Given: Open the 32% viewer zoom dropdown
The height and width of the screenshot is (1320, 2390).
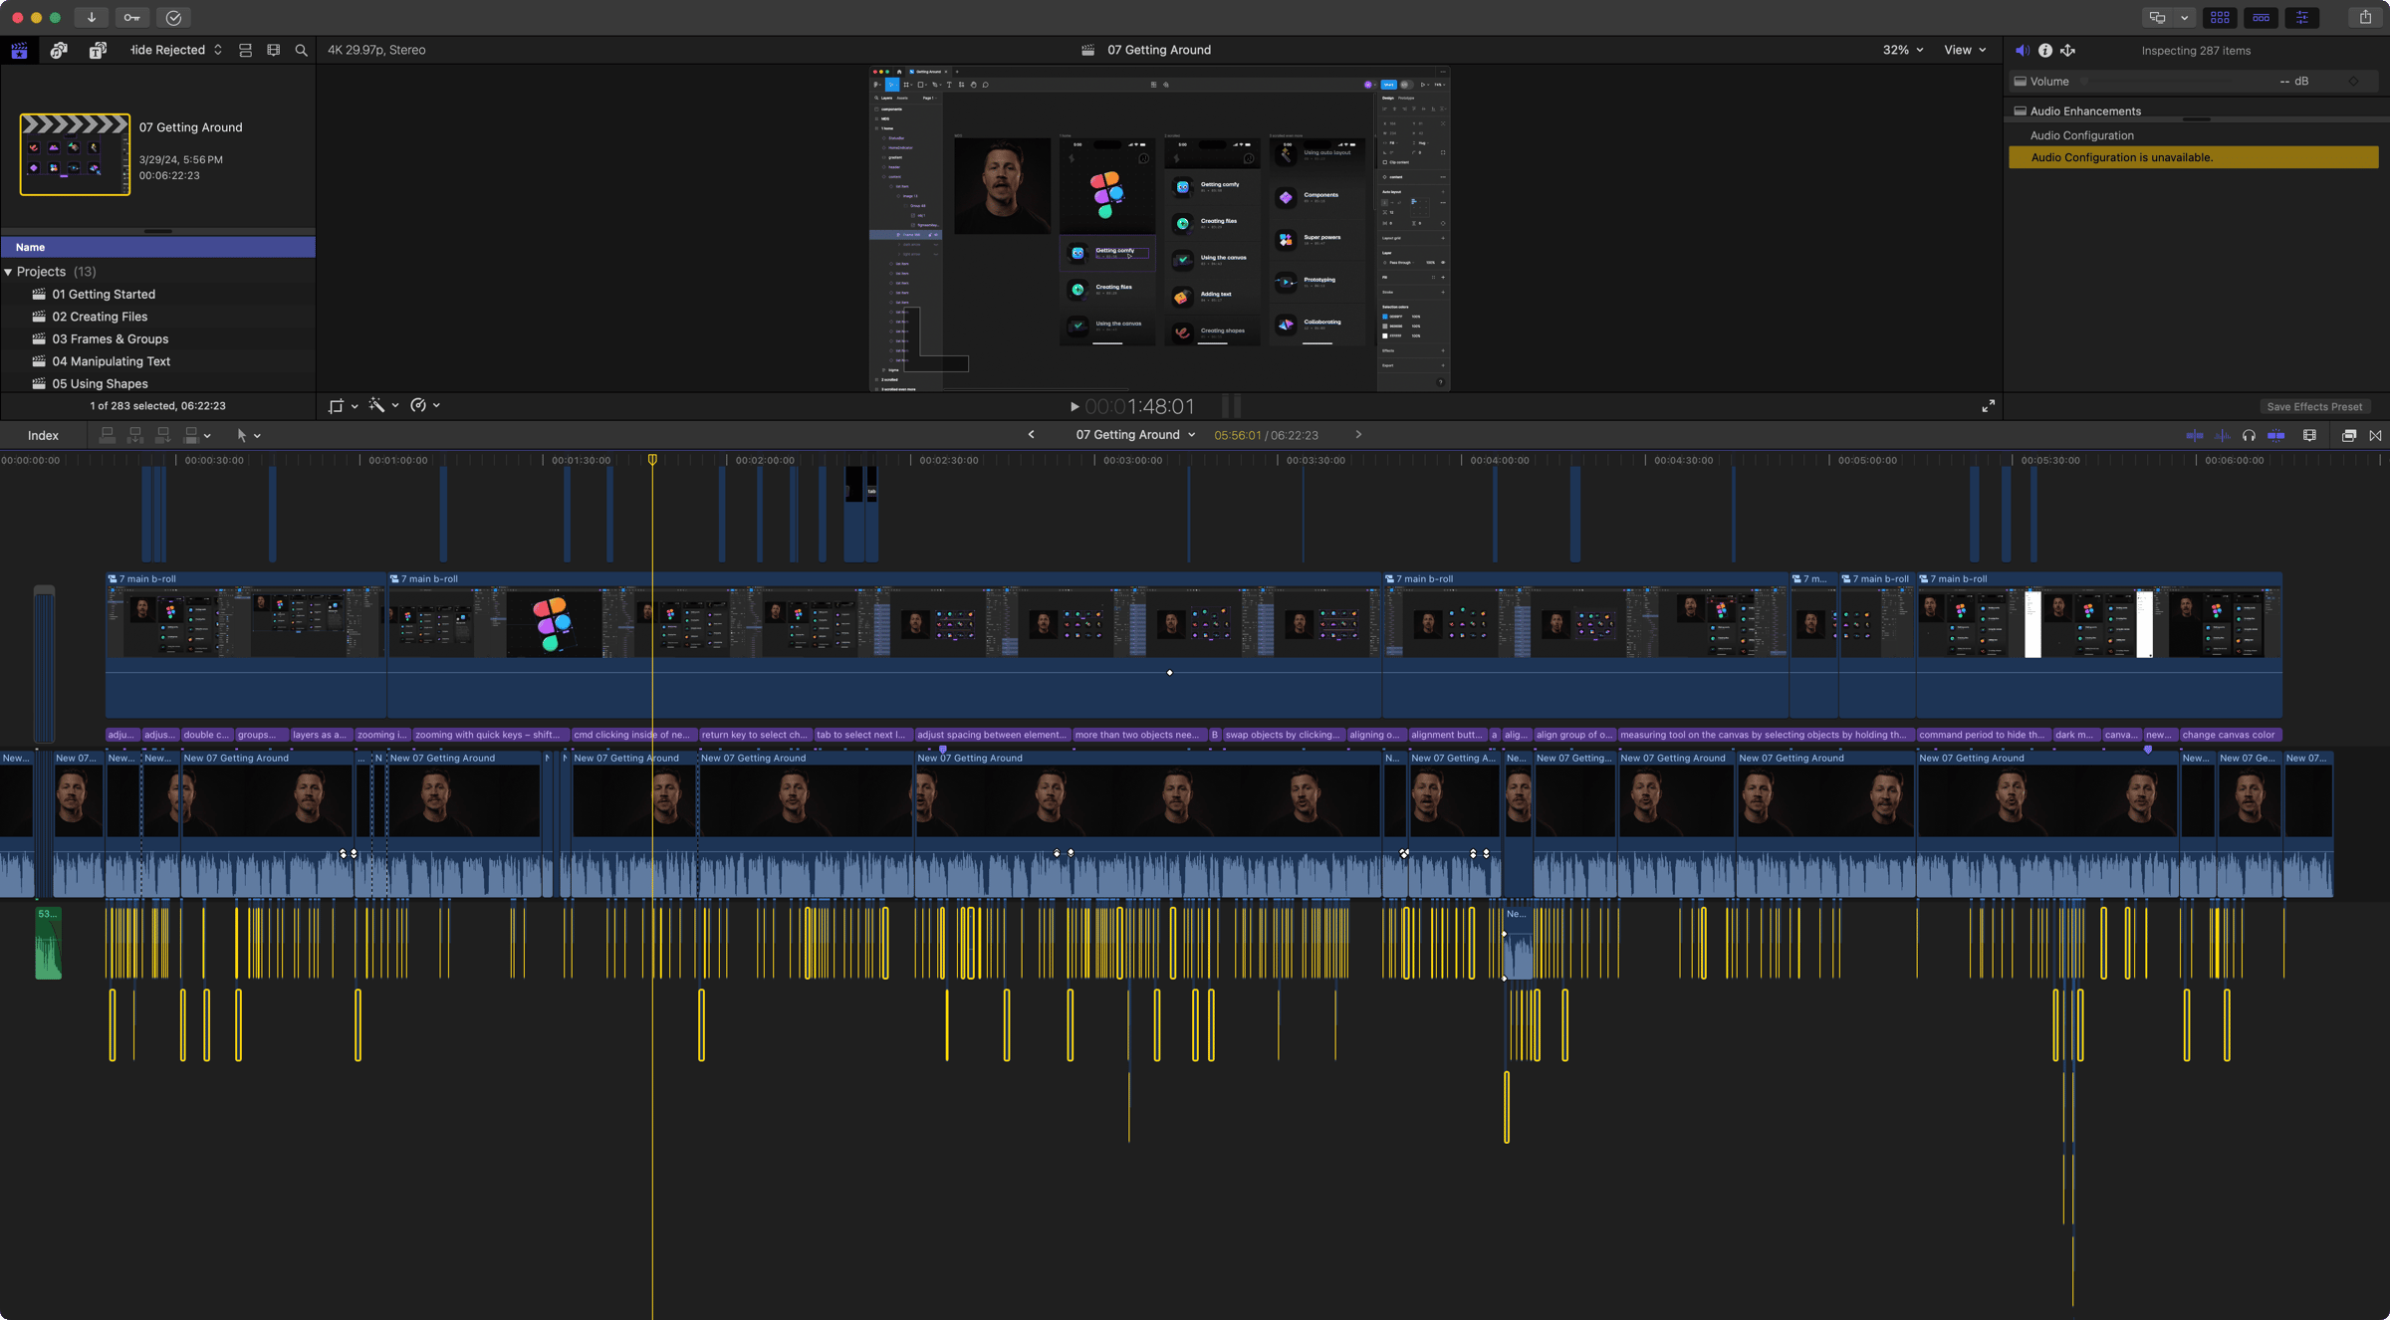Looking at the screenshot, I should pyautogui.click(x=1902, y=50).
